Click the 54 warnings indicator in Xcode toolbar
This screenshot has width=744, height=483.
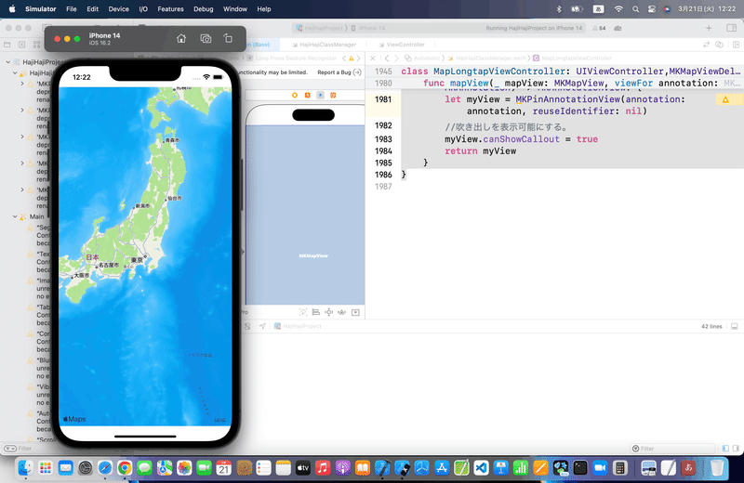click(x=599, y=28)
